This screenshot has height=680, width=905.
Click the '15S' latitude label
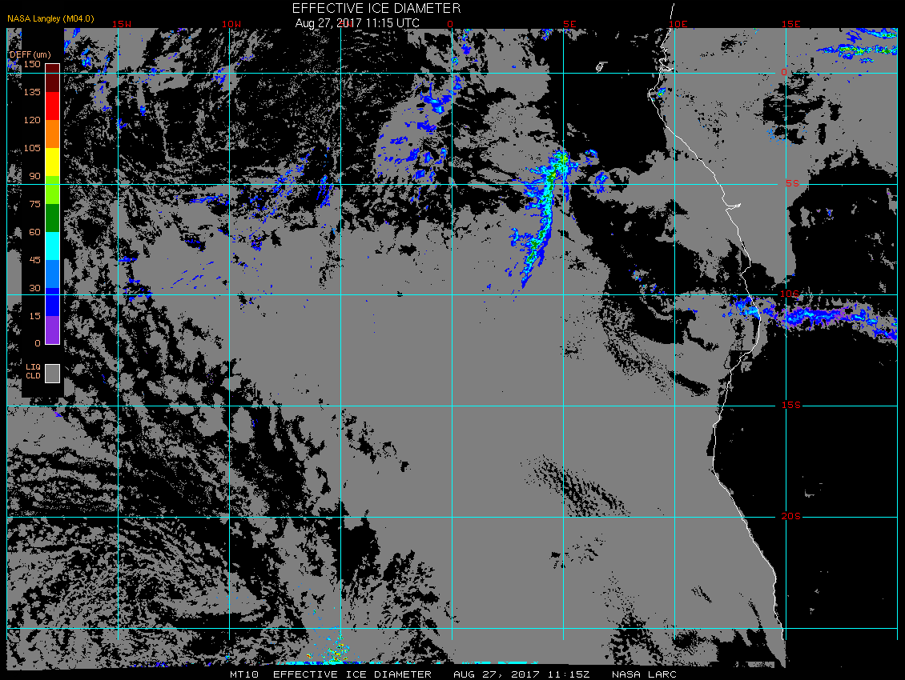coord(791,405)
